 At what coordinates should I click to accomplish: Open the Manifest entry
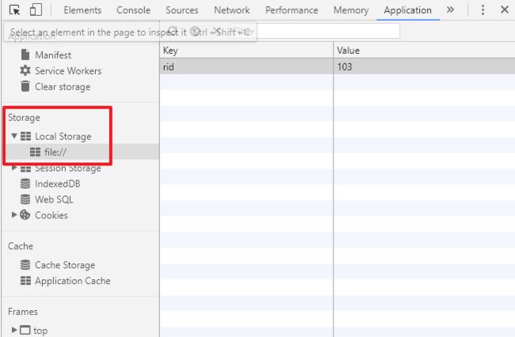tap(53, 55)
